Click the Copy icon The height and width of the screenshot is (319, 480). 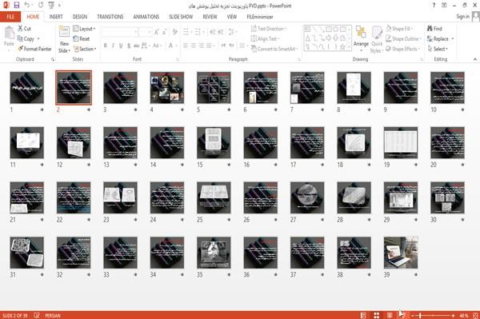pos(20,38)
